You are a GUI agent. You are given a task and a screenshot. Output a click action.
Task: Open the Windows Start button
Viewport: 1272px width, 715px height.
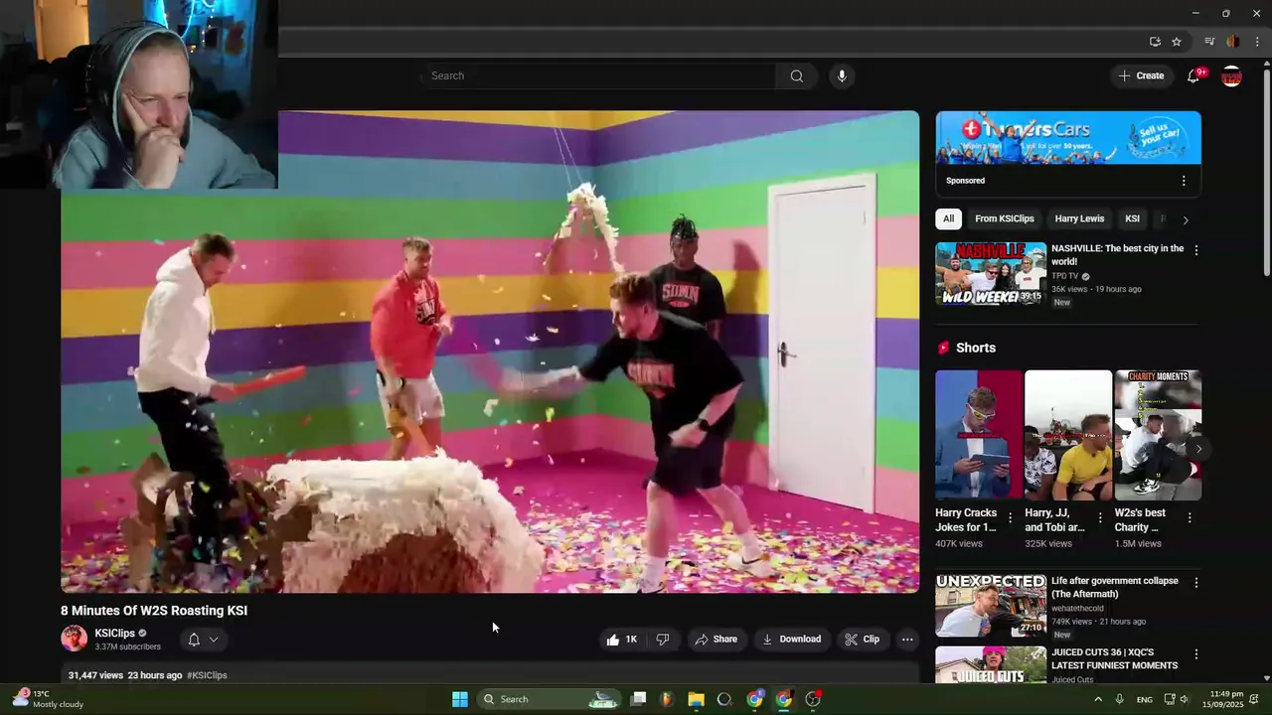[460, 699]
